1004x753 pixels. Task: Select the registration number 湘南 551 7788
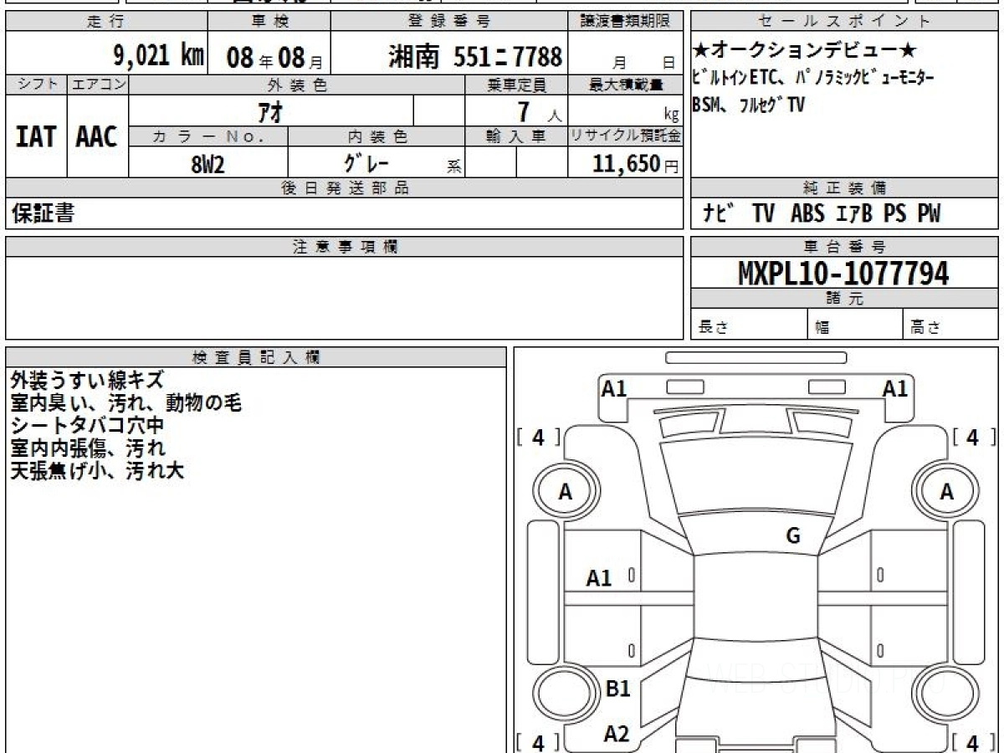[x=475, y=57]
